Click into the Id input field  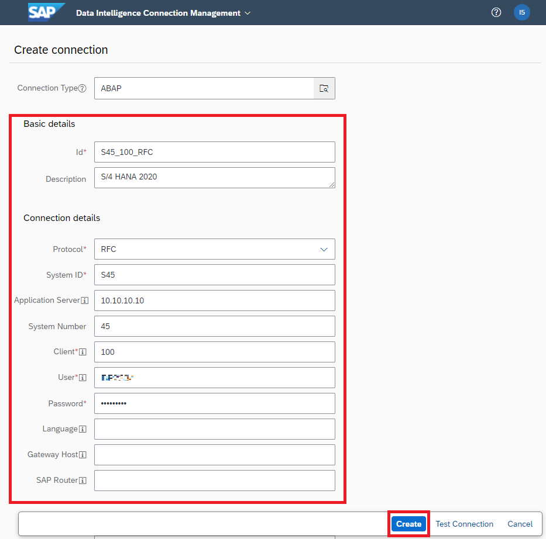point(214,152)
